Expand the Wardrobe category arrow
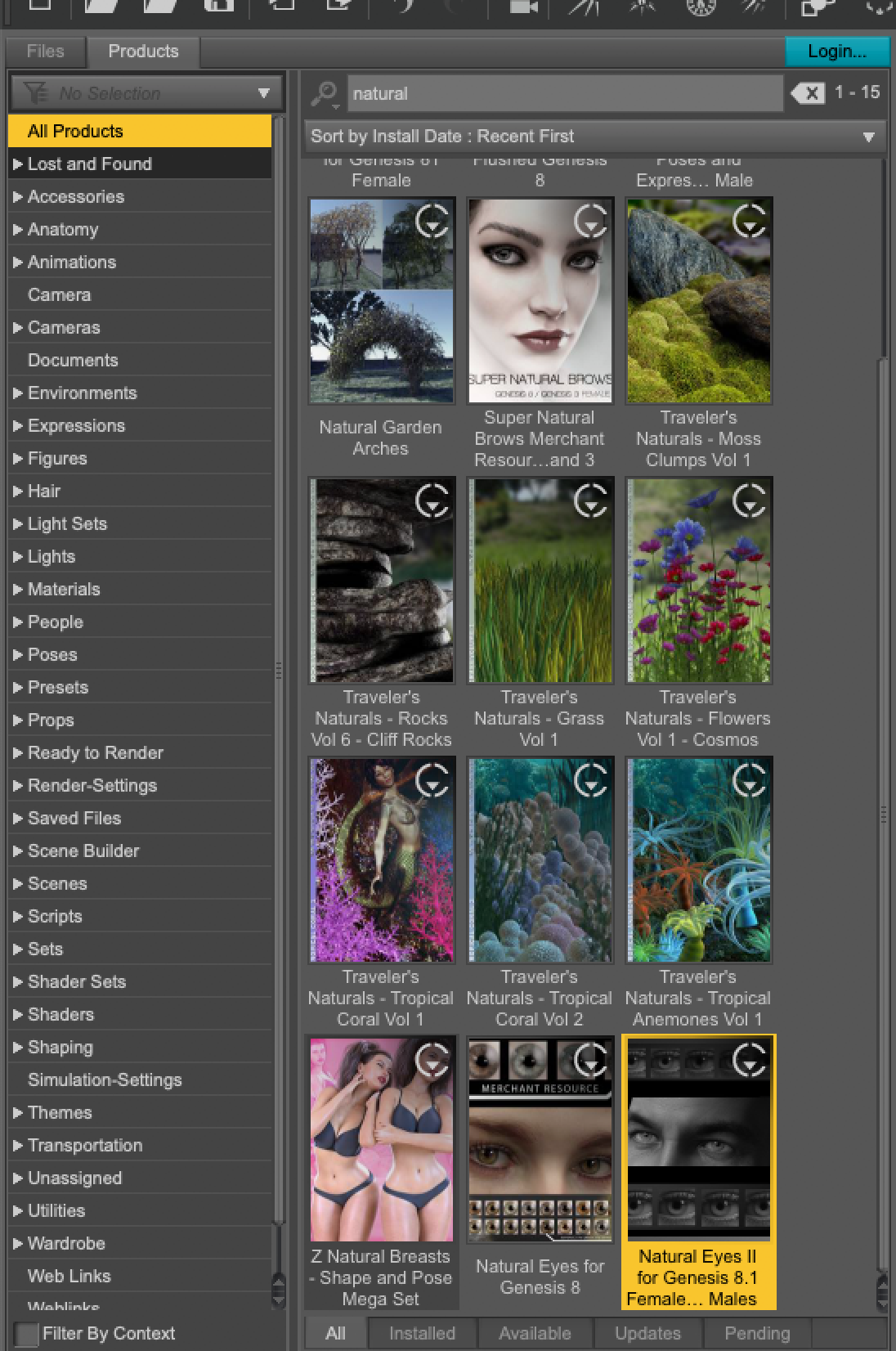896x1351 pixels. [18, 1243]
